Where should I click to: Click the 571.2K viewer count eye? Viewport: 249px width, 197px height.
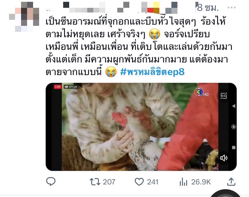pos(71,87)
